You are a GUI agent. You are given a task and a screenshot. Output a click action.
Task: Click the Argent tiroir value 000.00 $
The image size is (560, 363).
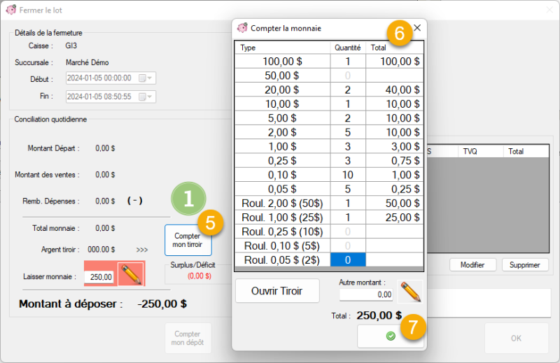101,250
